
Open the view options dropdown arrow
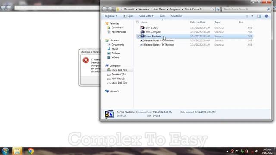tap(252, 16)
